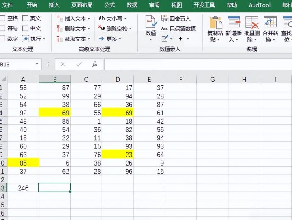Viewport: 292px width, 220px height.
Task: Enable the 中文 checkbox
Action: 25,28
